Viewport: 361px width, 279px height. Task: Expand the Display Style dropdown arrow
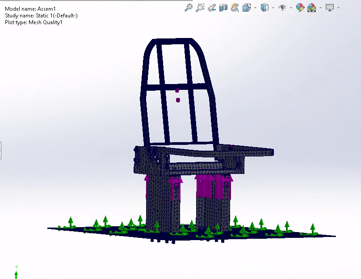273,8
